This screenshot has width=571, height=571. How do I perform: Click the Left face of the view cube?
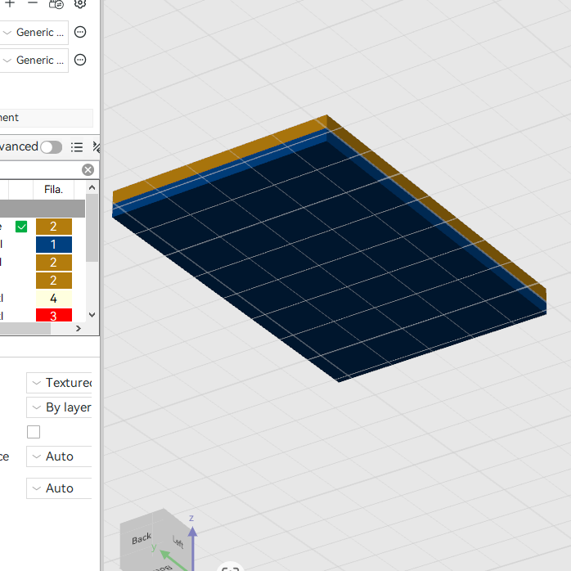coord(178,542)
